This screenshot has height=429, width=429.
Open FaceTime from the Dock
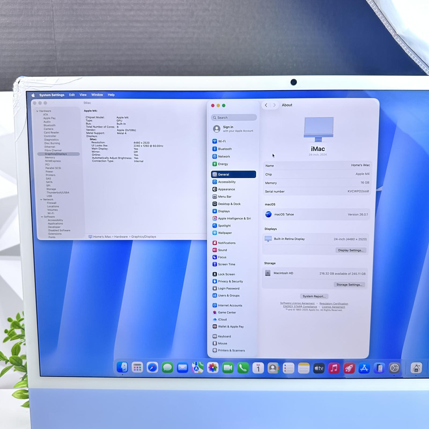[x=227, y=368]
